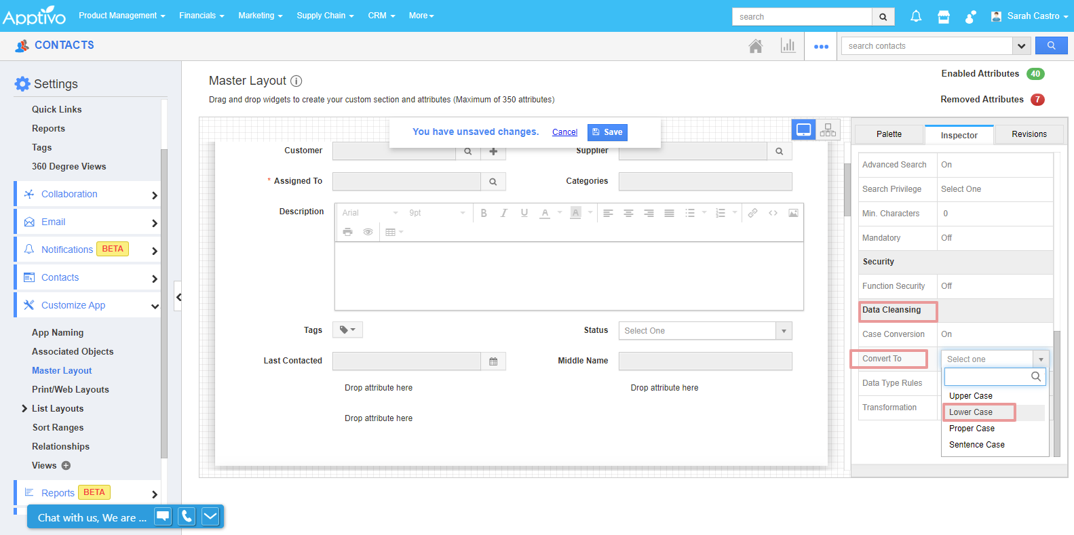Screen dimensions: 1074x535
Task: Open Tags selector dropdown
Action: pos(347,330)
